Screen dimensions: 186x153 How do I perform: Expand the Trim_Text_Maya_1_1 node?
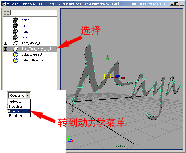(x=5, y=49)
